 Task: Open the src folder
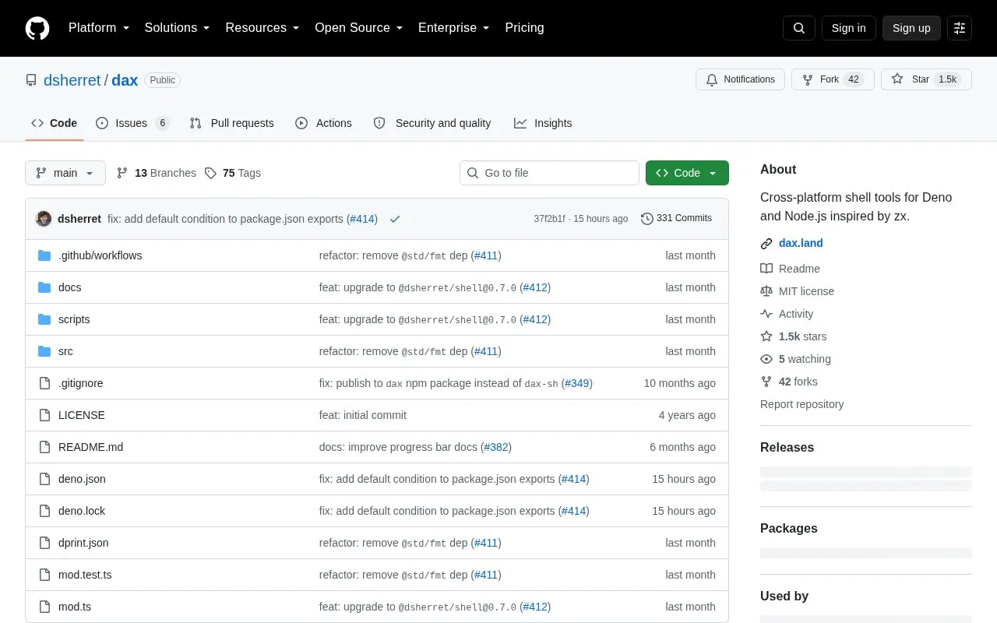65,351
